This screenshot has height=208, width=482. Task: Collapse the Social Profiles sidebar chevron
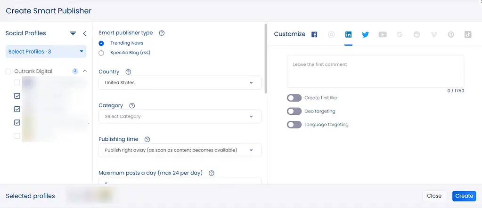85,33
